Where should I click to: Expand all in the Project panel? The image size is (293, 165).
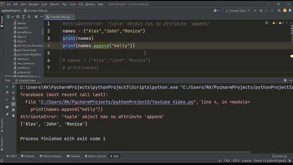coord(23,17)
